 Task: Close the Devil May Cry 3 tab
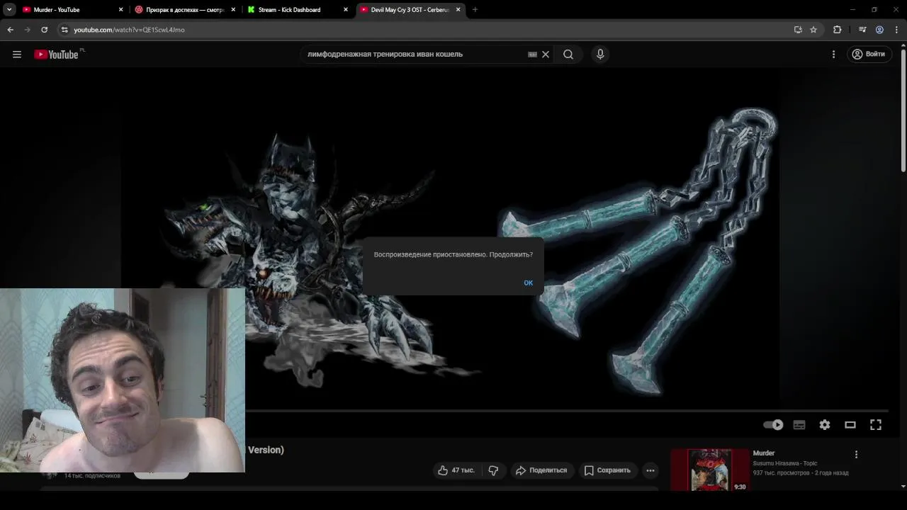point(458,10)
